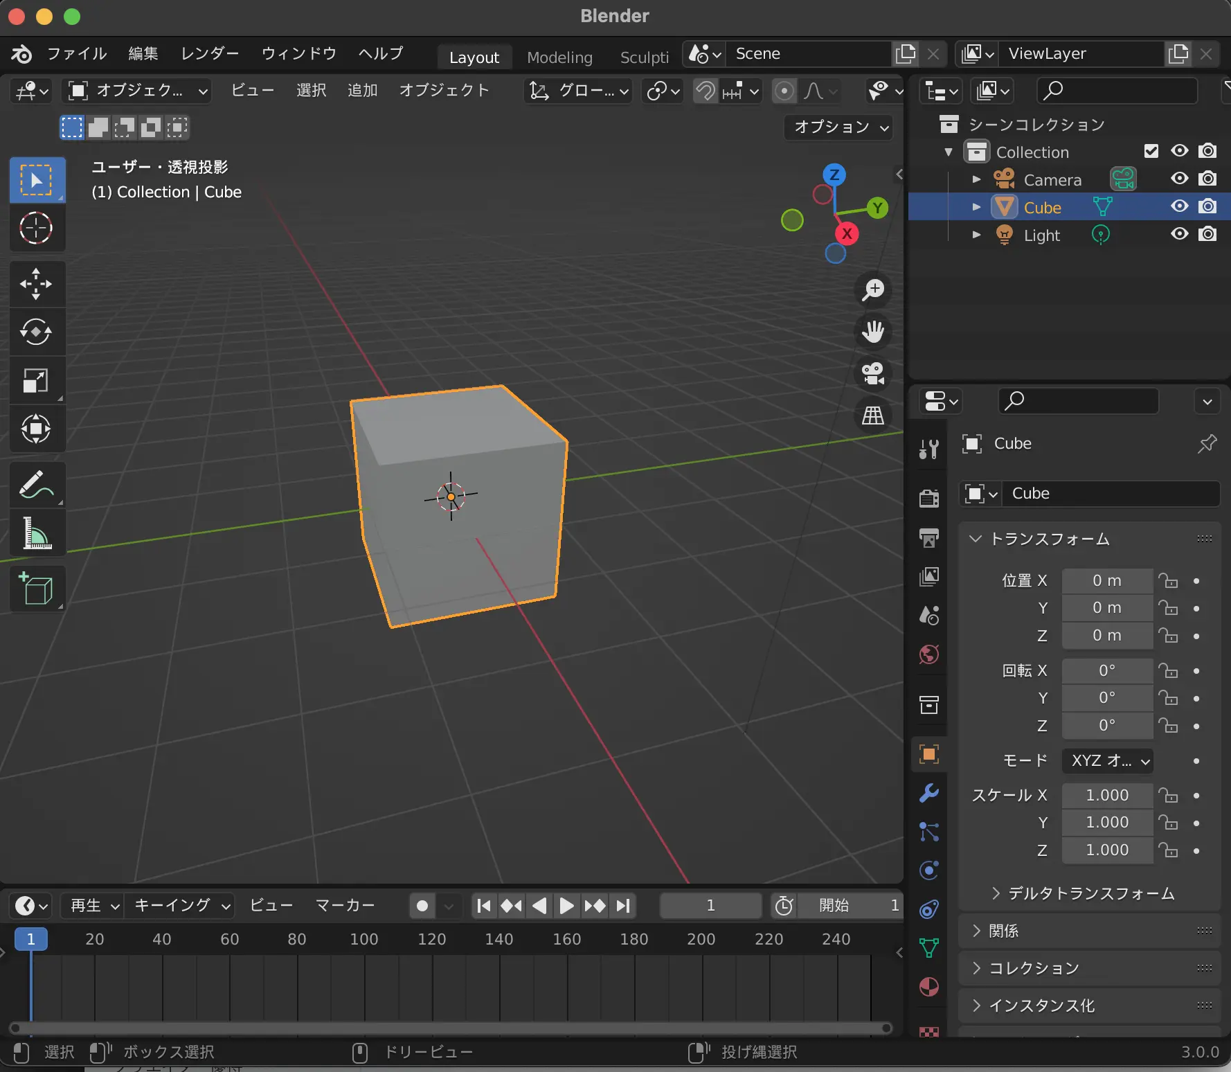Select the Rotate tool
The height and width of the screenshot is (1072, 1231).
37,332
